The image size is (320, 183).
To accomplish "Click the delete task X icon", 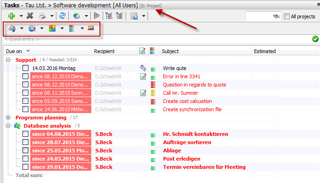I will point(30,16).
